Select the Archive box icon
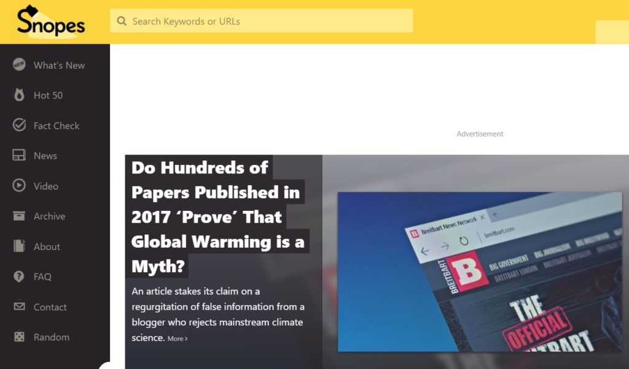Image resolution: width=629 pixels, height=369 pixels. click(x=18, y=216)
